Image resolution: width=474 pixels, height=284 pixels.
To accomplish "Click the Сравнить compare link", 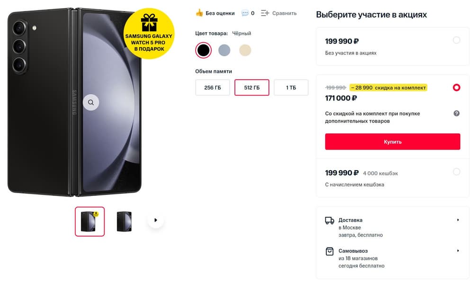I will coord(284,13).
